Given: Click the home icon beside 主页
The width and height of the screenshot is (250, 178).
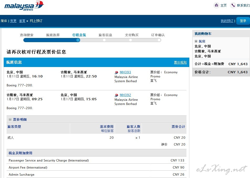Looking at the screenshot, I should pos(216,5).
